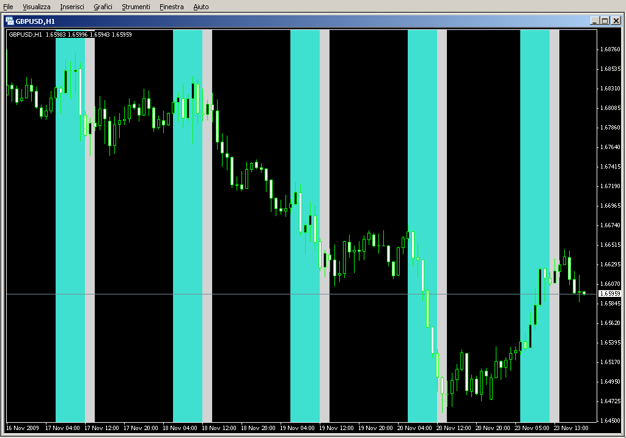Open the Grafici menu
626x438 pixels.
point(103,7)
